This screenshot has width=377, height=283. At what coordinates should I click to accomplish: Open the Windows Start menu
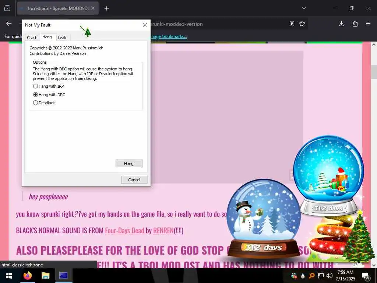tap(9, 276)
